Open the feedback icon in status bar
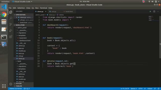Viewport: 161px width, 90px height. tap(155, 88)
